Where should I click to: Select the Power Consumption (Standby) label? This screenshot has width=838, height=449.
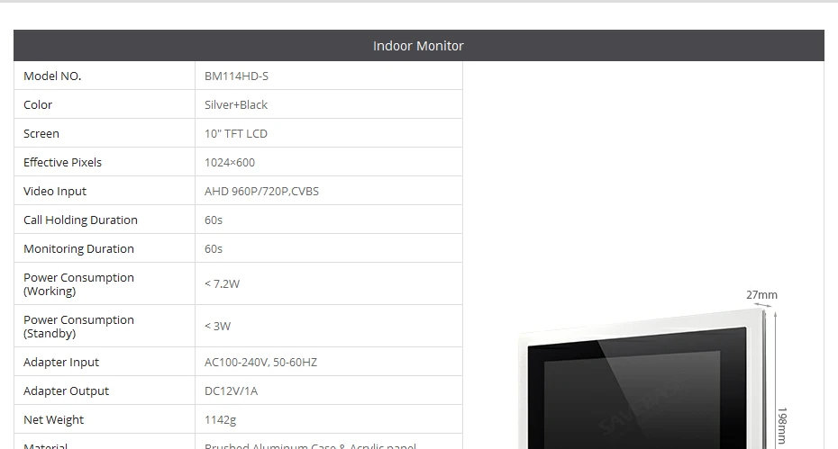78,327
